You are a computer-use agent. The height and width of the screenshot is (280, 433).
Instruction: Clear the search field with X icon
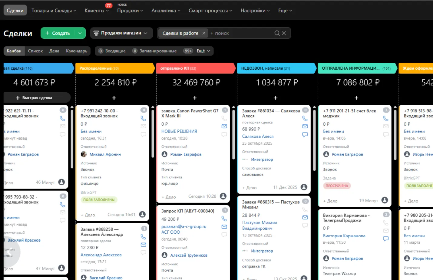point(284,33)
